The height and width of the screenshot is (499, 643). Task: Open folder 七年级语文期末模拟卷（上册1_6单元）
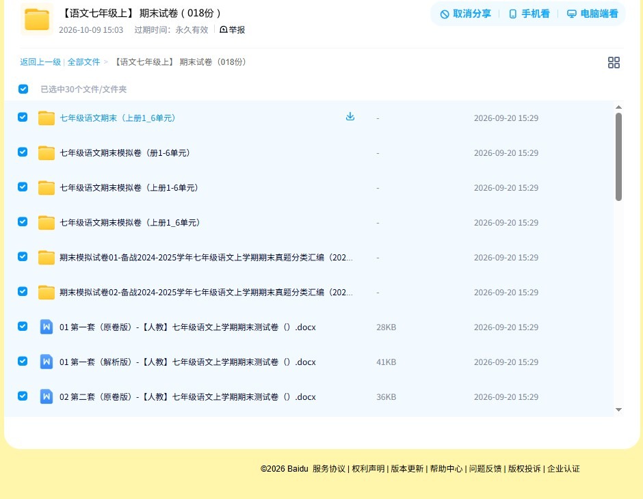129,222
